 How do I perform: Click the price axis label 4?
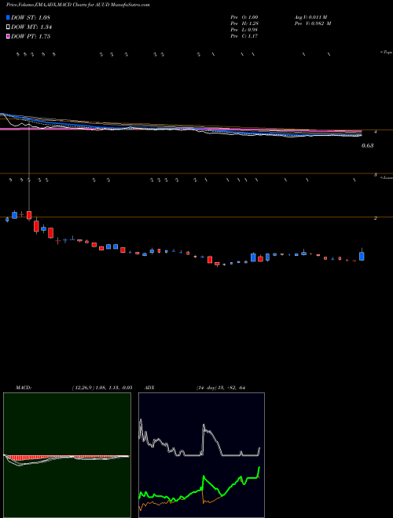click(375, 132)
